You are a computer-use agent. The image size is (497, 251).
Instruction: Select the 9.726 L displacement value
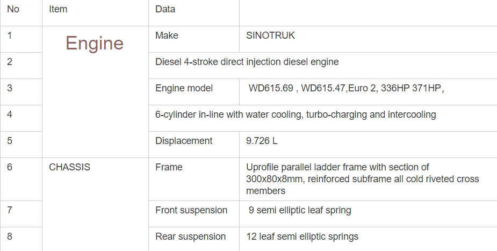click(262, 141)
